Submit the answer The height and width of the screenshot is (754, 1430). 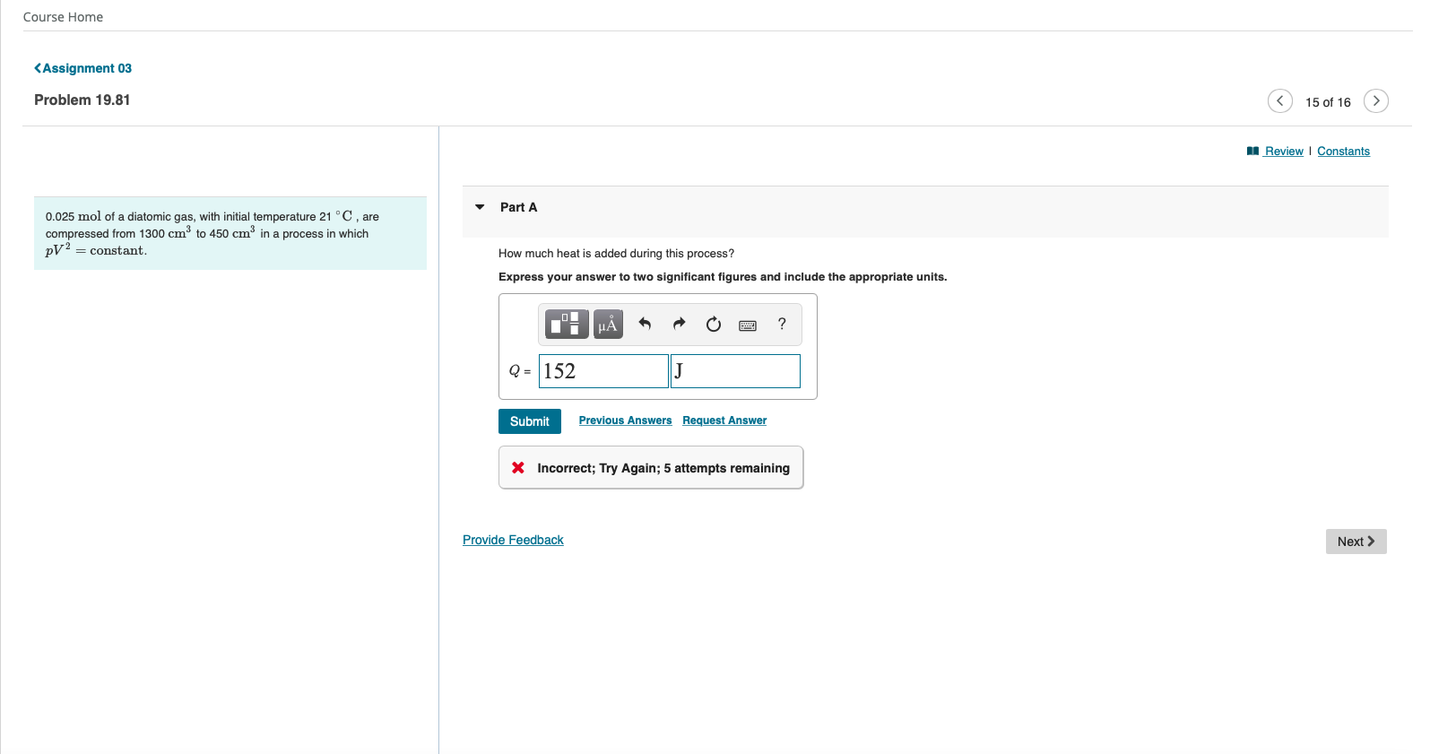pyautogui.click(x=530, y=421)
